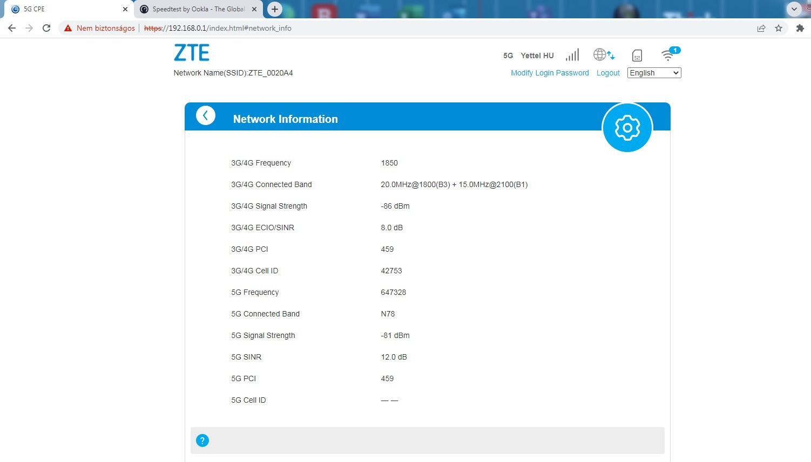Open the settings gear icon
The image size is (811, 462).
tap(627, 128)
